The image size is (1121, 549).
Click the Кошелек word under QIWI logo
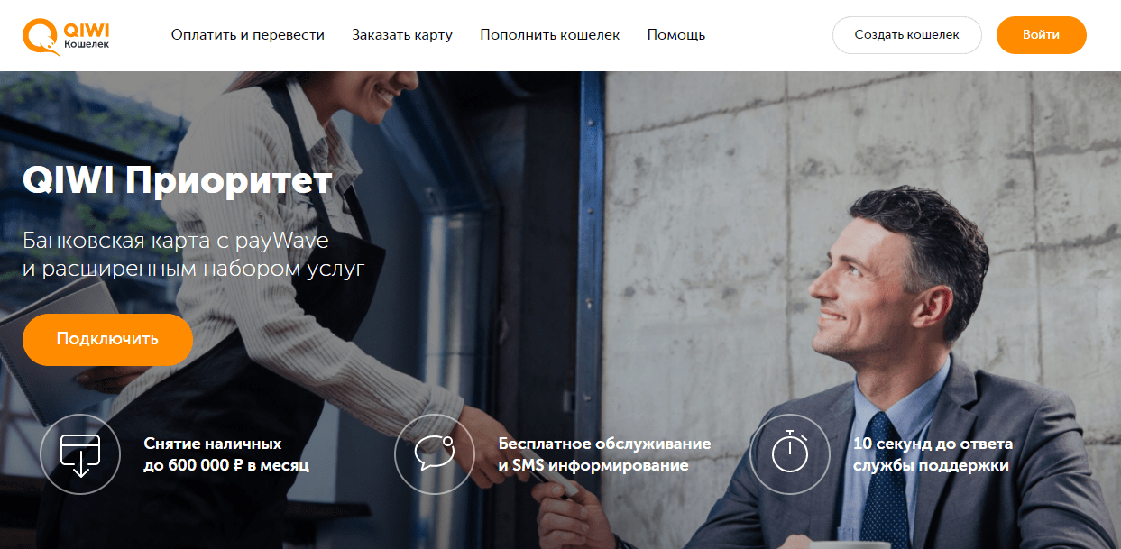pos(87,44)
